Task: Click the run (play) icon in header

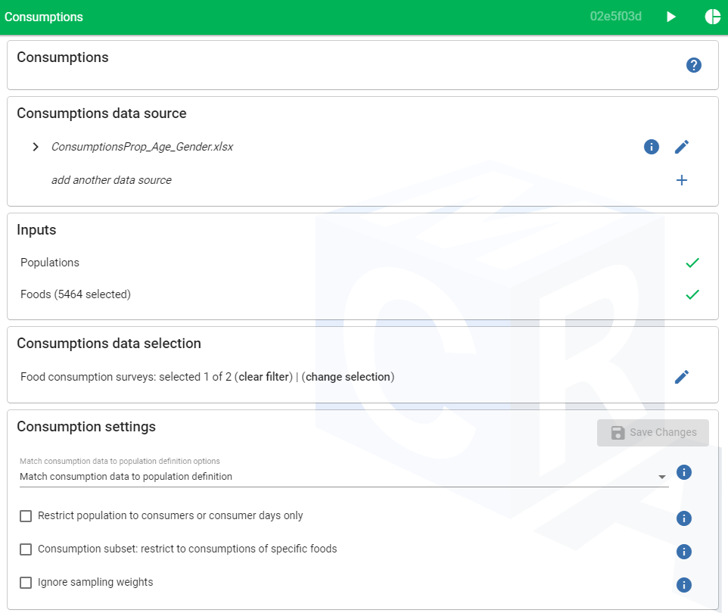Action: pos(671,17)
